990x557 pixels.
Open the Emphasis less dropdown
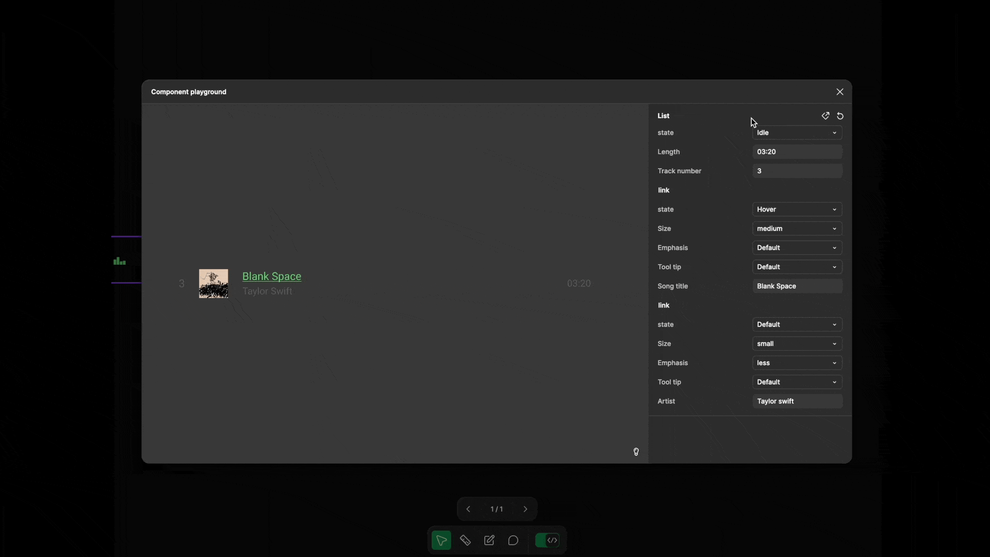(x=797, y=363)
